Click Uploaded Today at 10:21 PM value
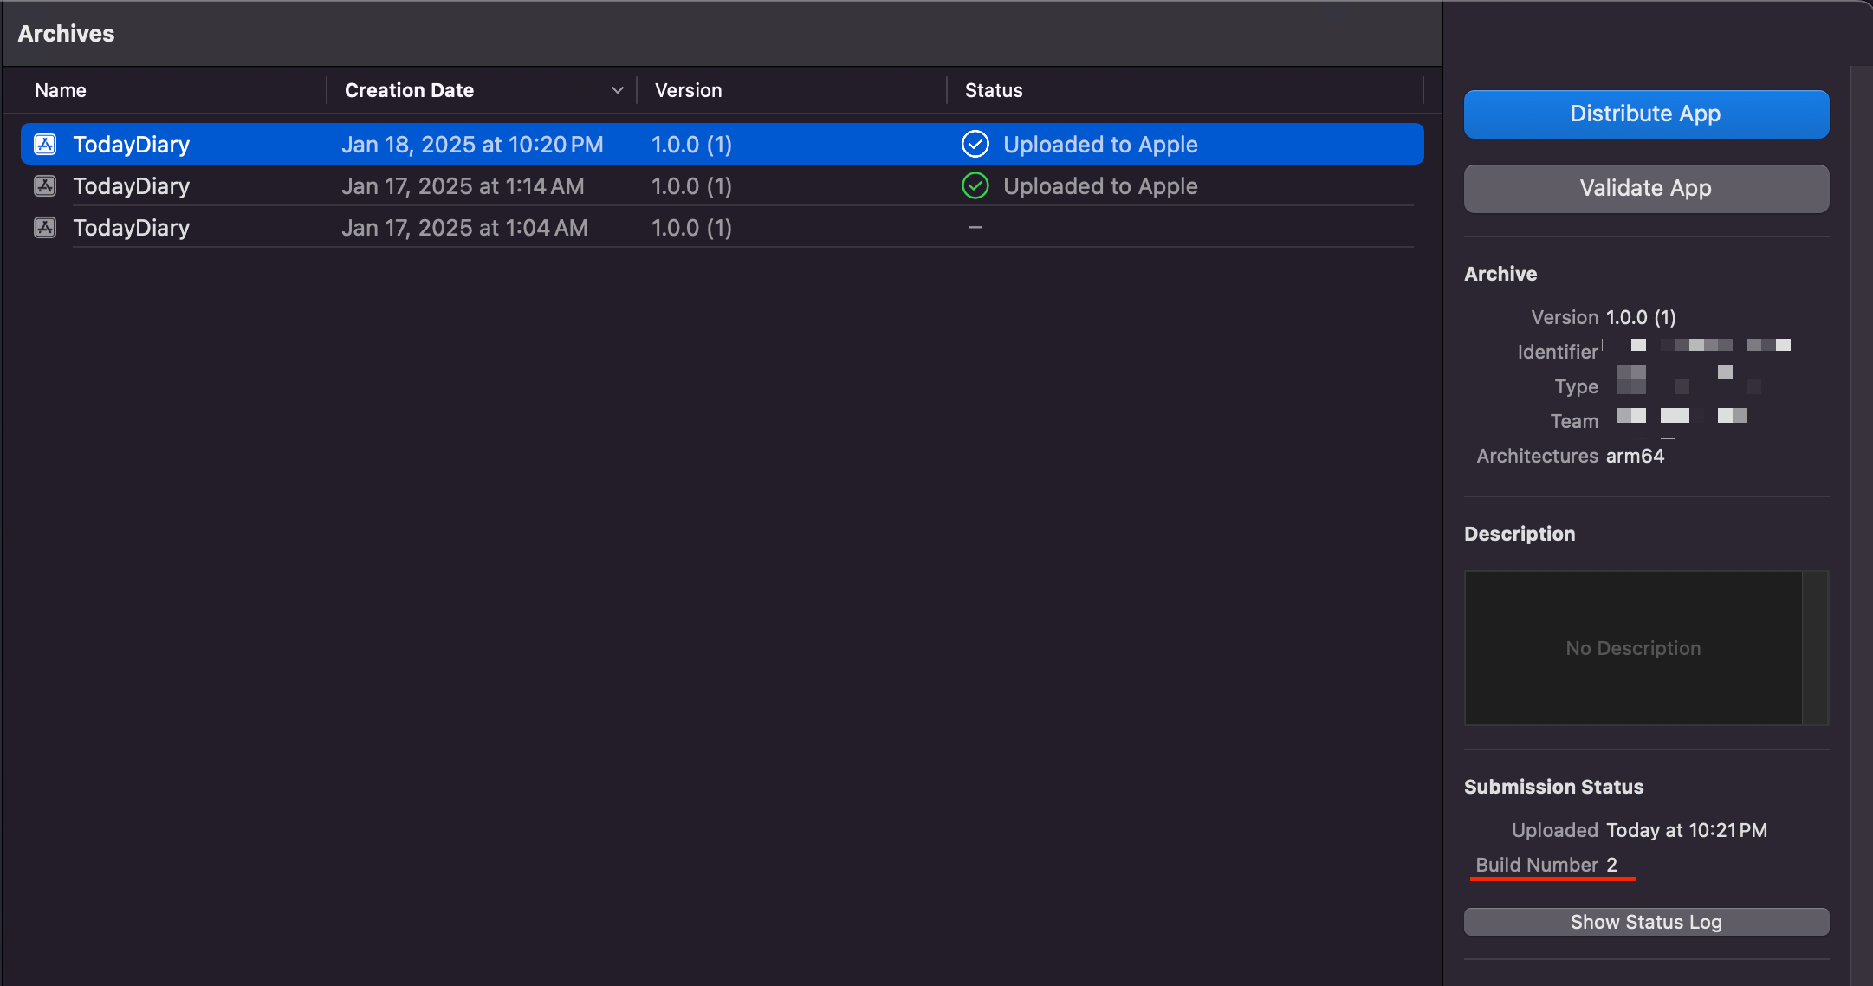Screen dimensions: 1873x986 (1687, 830)
